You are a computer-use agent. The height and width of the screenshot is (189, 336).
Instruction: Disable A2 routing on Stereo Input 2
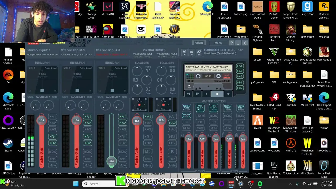(87, 123)
